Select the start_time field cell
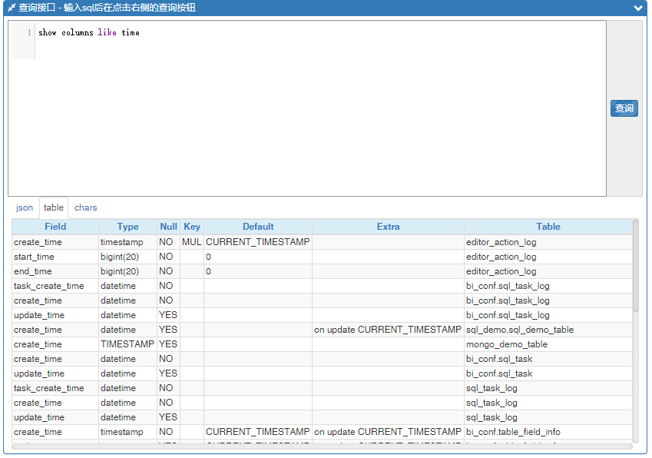Viewport: 652px width, 458px height. tap(35, 257)
